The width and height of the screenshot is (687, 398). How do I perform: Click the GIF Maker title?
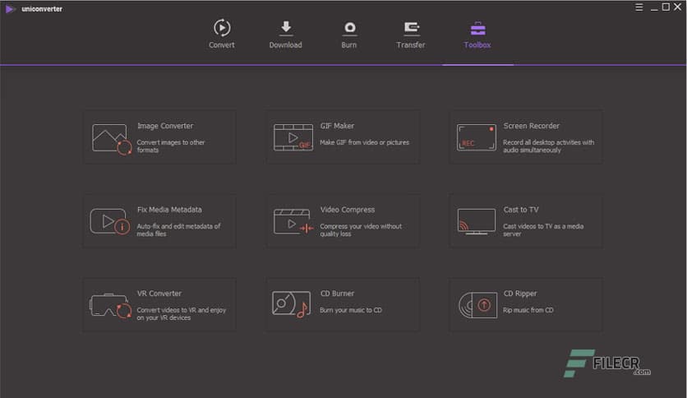338,126
